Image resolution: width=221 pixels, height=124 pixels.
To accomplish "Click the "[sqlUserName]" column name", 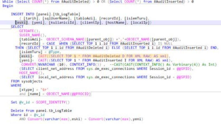I will tap(56, 18).
